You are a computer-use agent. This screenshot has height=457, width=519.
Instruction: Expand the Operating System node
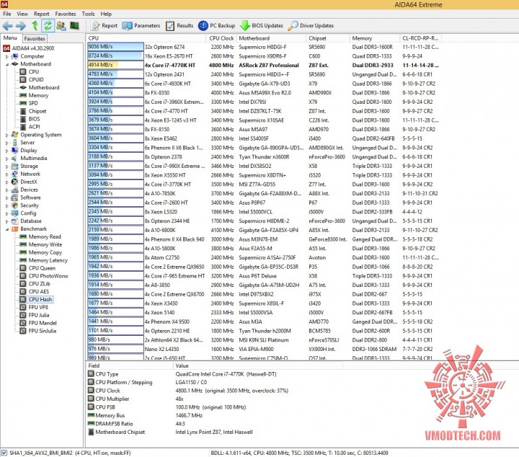tap(7, 135)
